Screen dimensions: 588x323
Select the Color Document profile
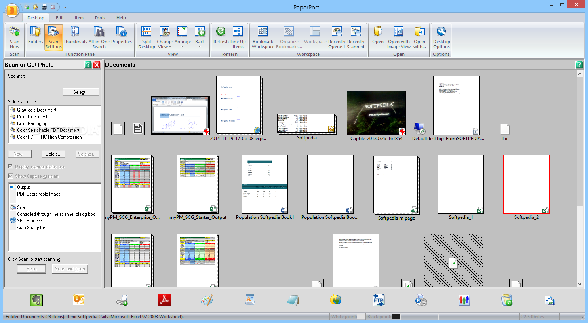pyautogui.click(x=32, y=117)
